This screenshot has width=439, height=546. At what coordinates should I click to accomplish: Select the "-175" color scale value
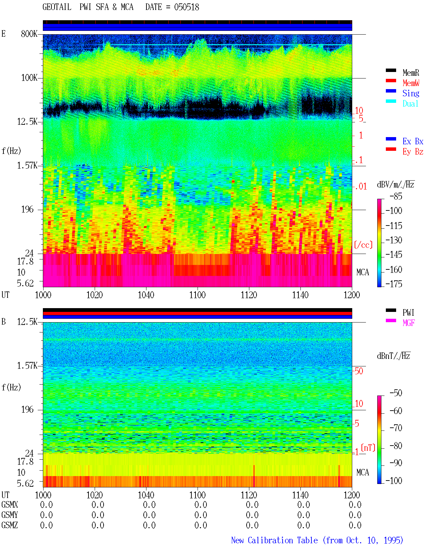click(394, 284)
